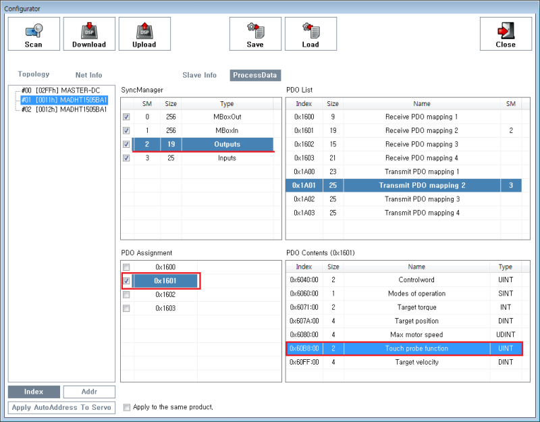Image resolution: width=540 pixels, height=422 pixels.
Task: Select #02 MADHT1505BA1 slave in topology
Action: pos(64,109)
